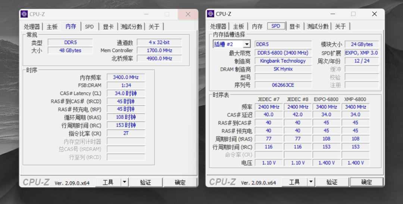Click 工具 button in right window
Image resolution: width=403 pixels, height=204 pixels.
(294, 182)
